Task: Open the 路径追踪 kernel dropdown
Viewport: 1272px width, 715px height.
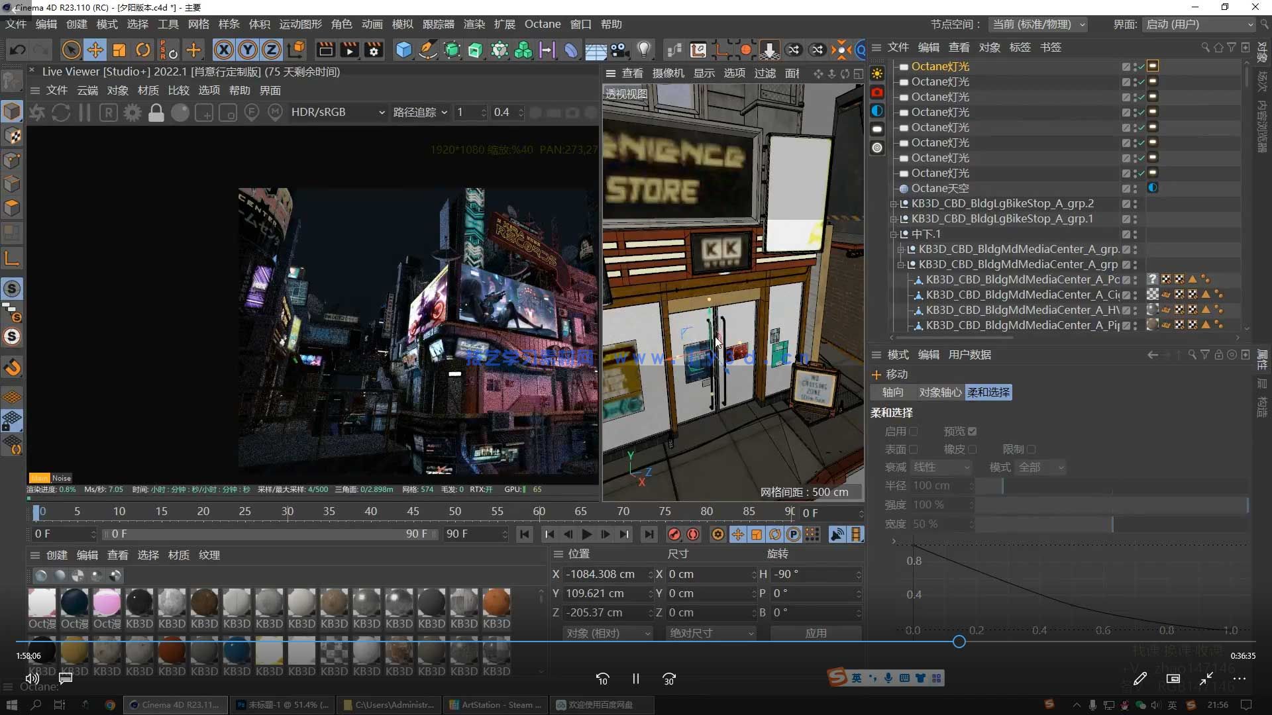Action: click(420, 113)
